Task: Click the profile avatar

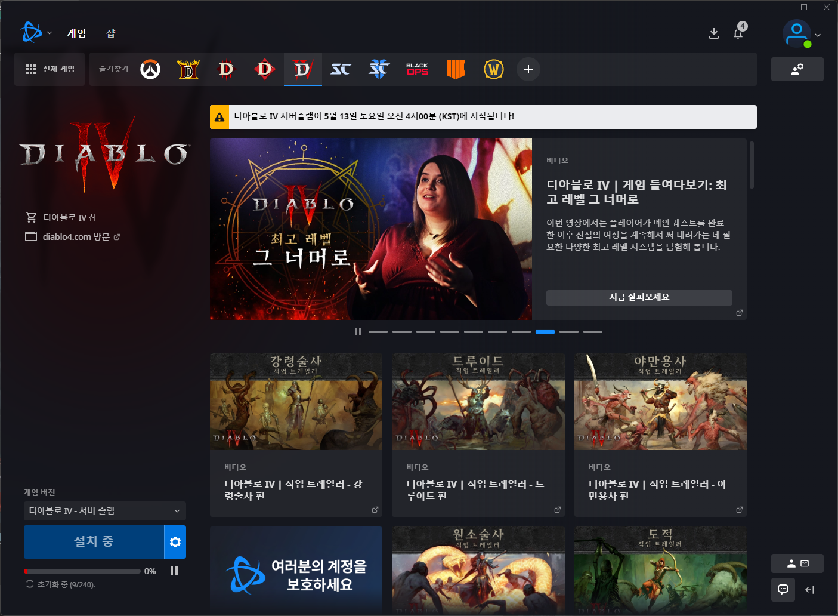Action: 797,33
